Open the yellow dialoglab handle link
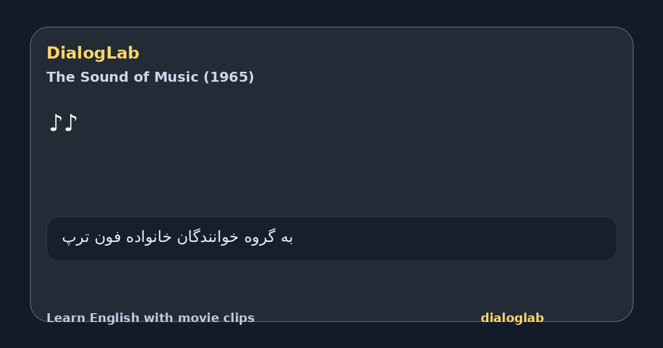This screenshot has height=348, width=663. click(512, 318)
